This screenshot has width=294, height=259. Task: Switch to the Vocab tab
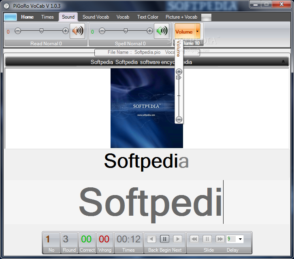click(x=123, y=17)
